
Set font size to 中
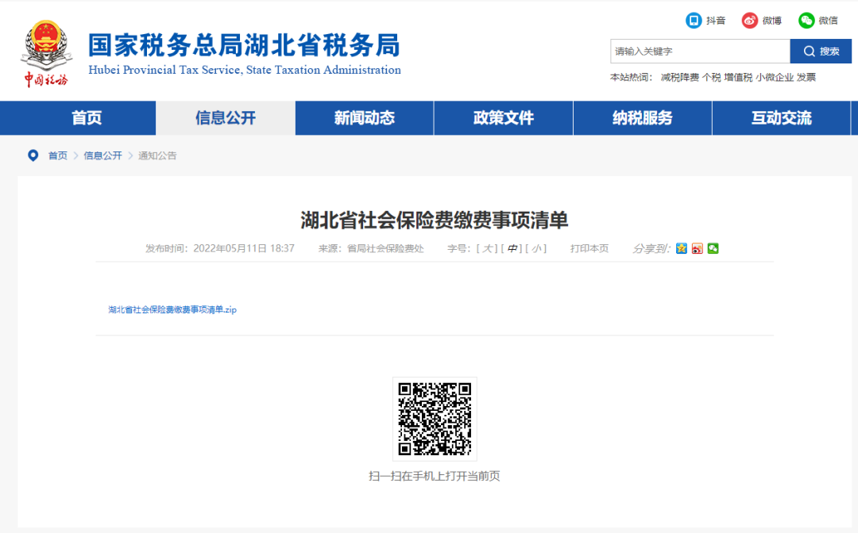click(x=511, y=248)
